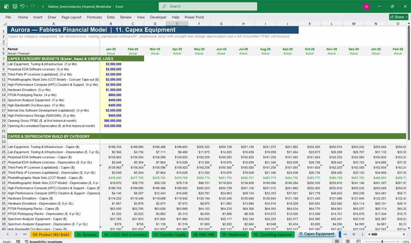Open the Draw ribbon tab
Image resolution: width=411 pixels, height=243 pixels.
click(x=52, y=17)
